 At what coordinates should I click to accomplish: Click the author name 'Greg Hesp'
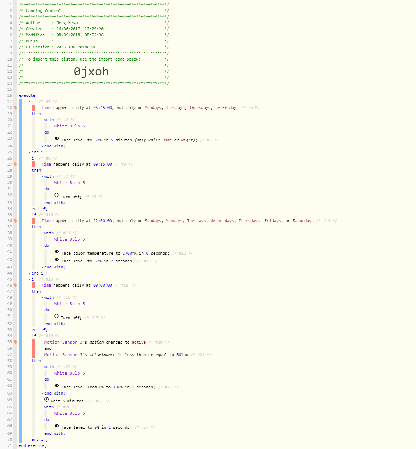point(67,23)
